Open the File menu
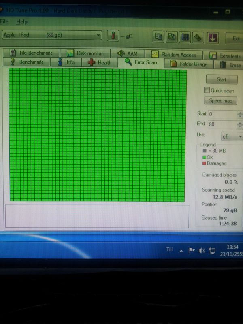 4,21
